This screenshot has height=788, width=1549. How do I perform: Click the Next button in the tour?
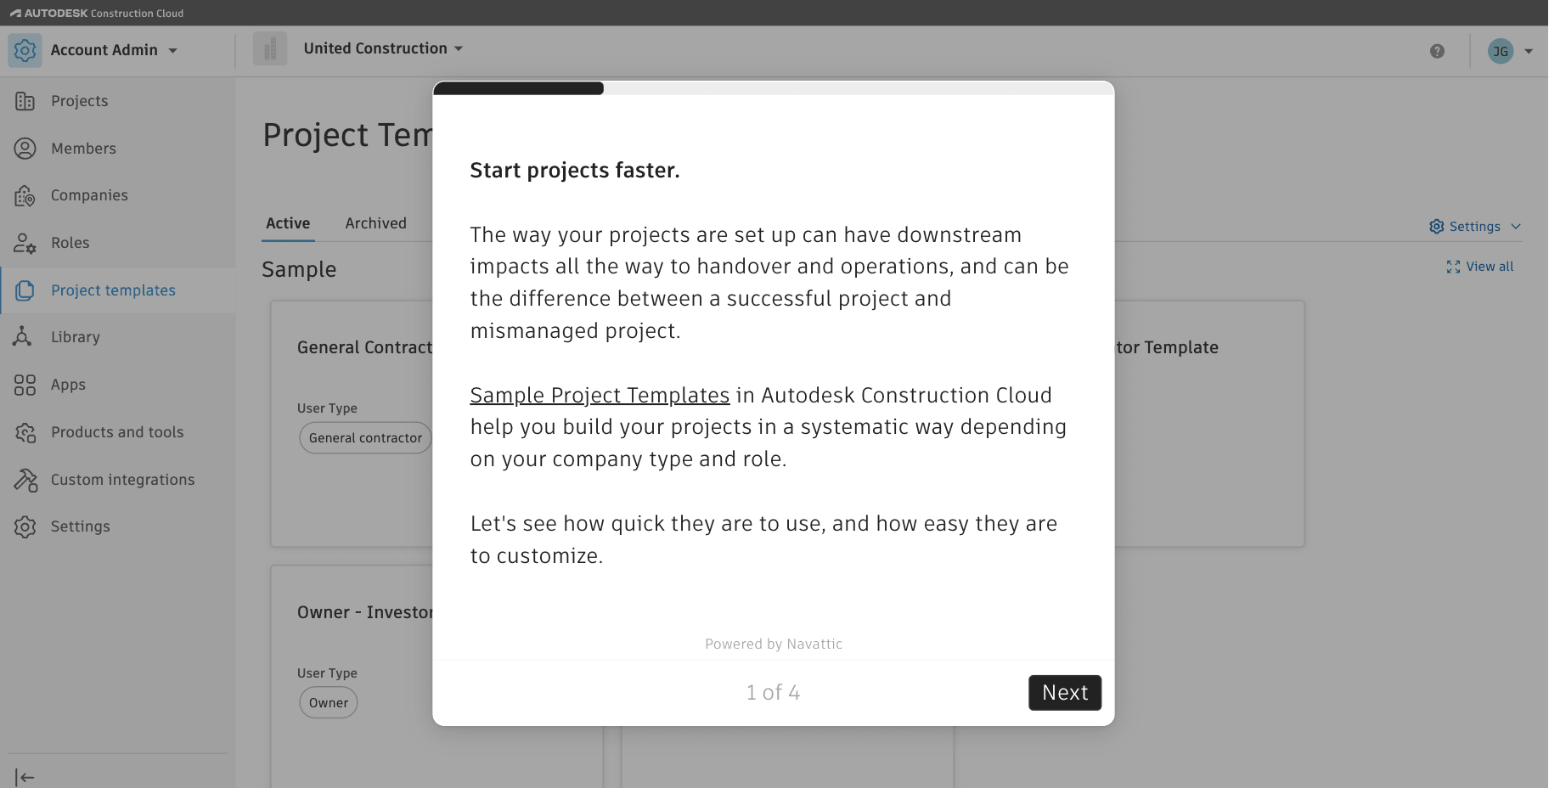point(1065,693)
